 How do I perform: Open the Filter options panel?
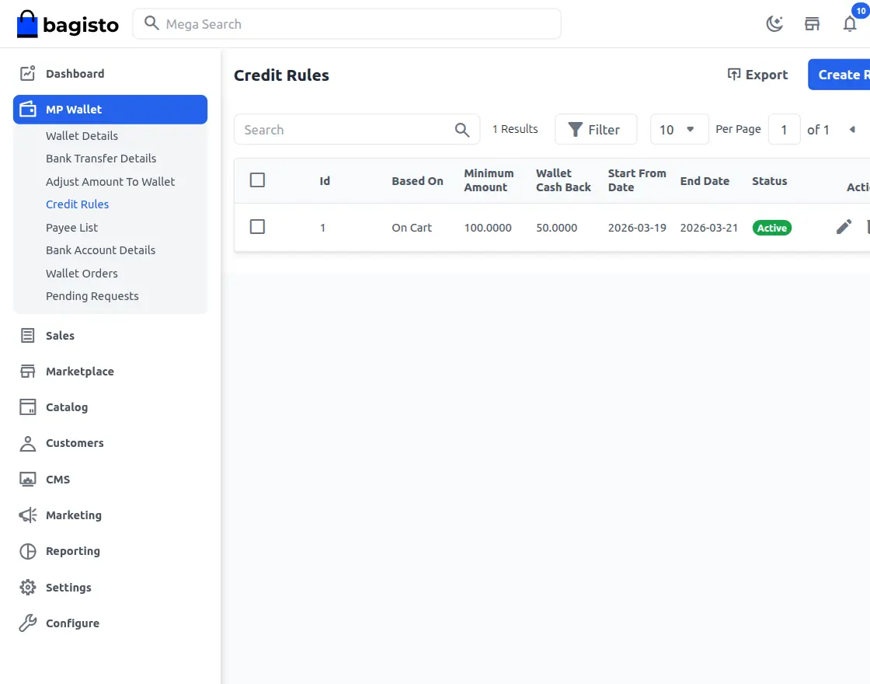[596, 129]
